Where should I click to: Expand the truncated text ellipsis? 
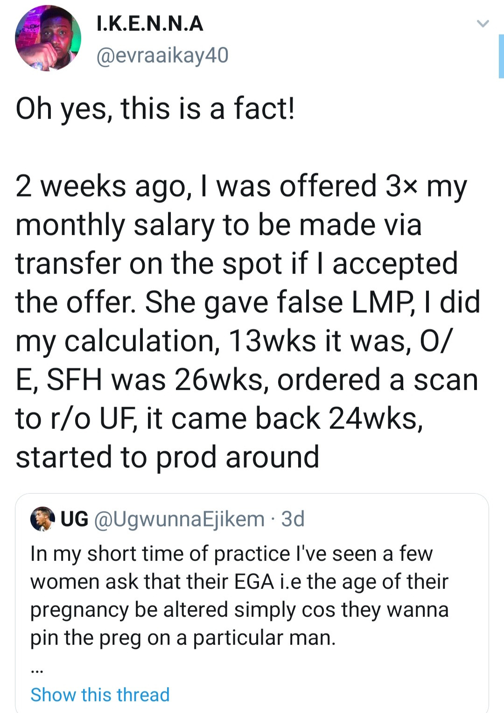pos(37,670)
